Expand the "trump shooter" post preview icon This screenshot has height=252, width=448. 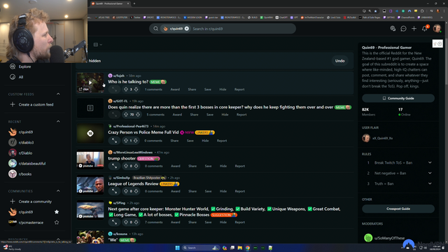click(x=114, y=166)
